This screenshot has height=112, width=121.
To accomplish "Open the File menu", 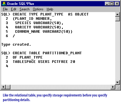I will click(5, 9).
